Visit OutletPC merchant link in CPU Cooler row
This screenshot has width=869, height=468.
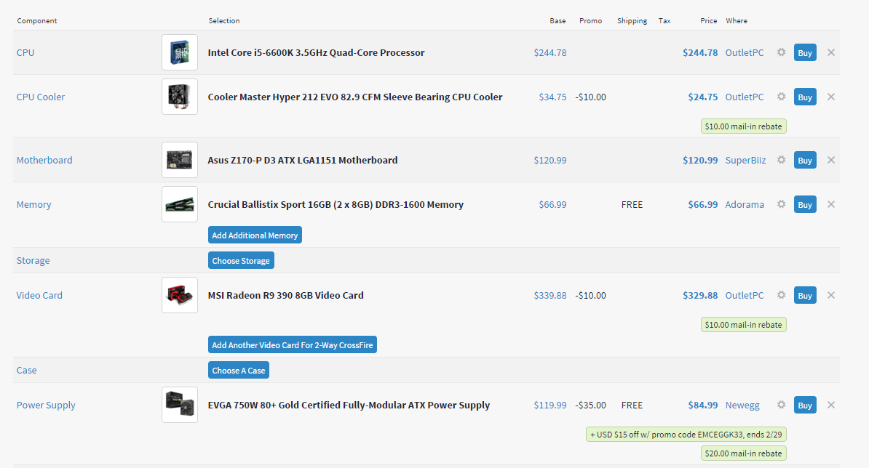(x=745, y=97)
